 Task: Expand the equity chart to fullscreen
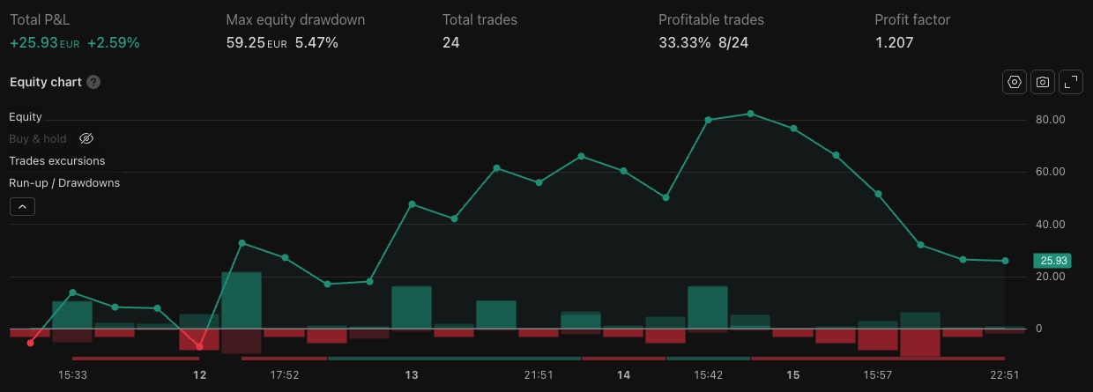[1071, 82]
